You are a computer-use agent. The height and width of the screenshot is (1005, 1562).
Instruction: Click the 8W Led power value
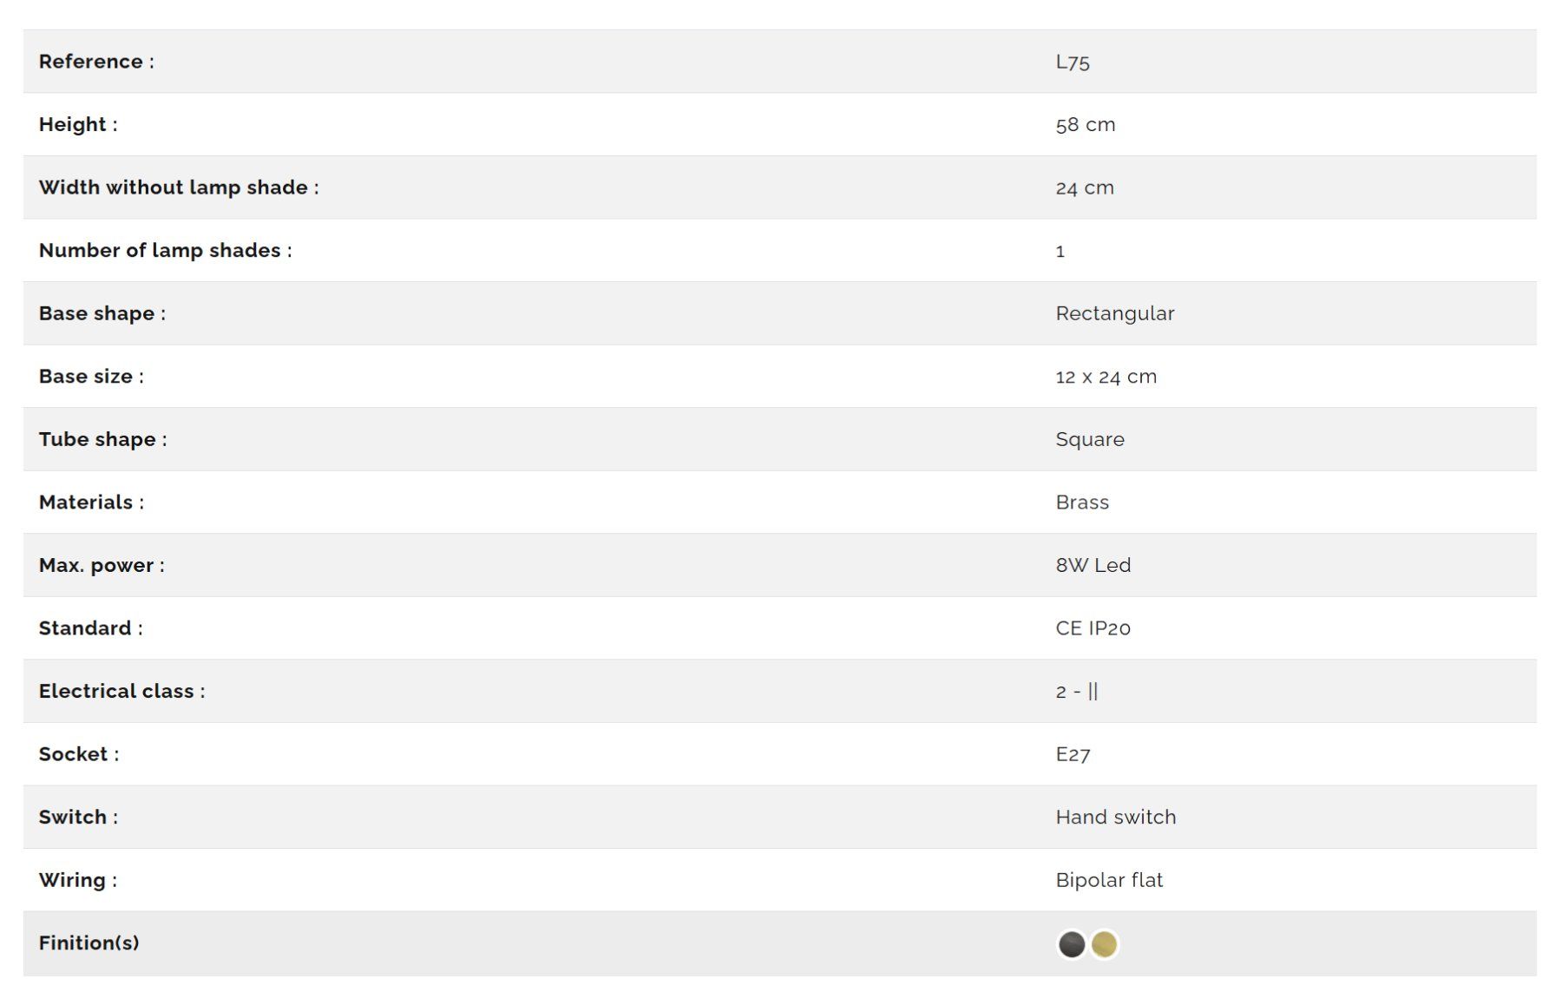[1093, 565]
